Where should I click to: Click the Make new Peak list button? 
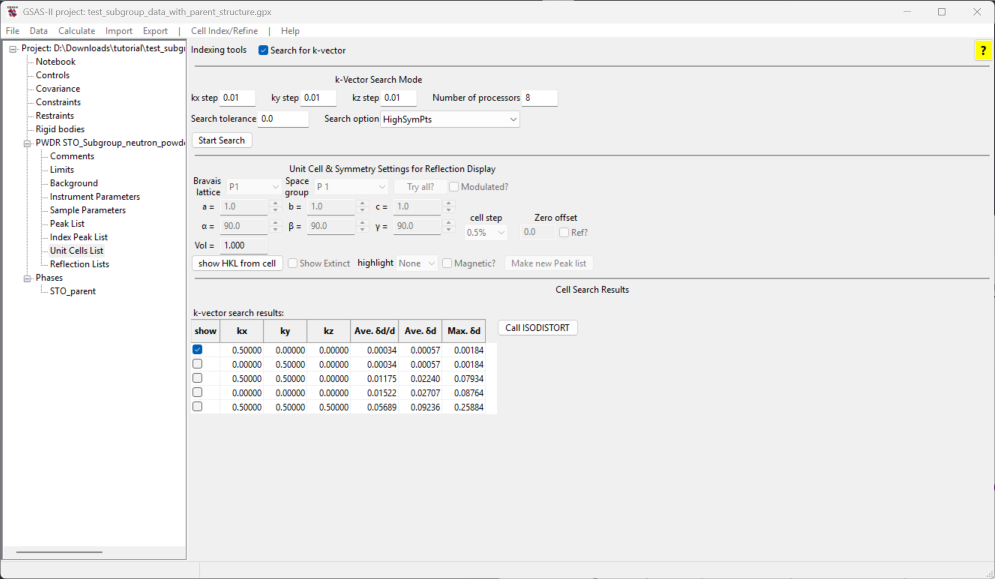click(x=548, y=263)
